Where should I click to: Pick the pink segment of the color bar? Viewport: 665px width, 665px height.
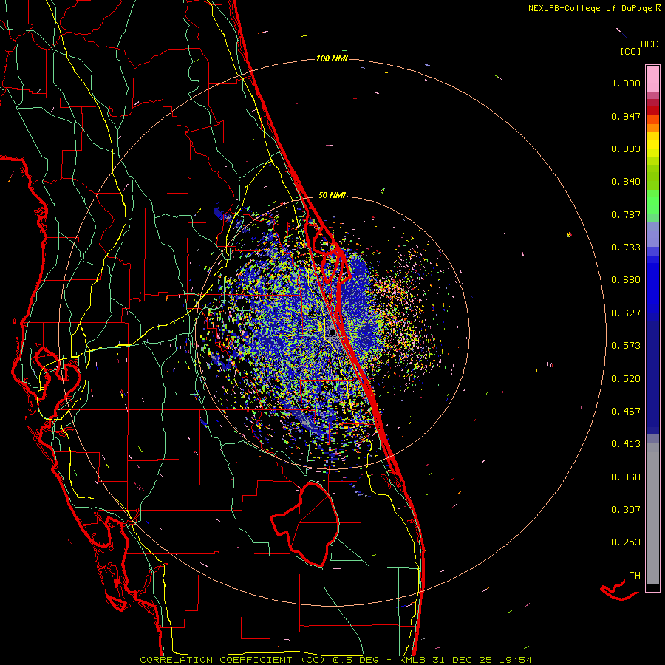652,78
